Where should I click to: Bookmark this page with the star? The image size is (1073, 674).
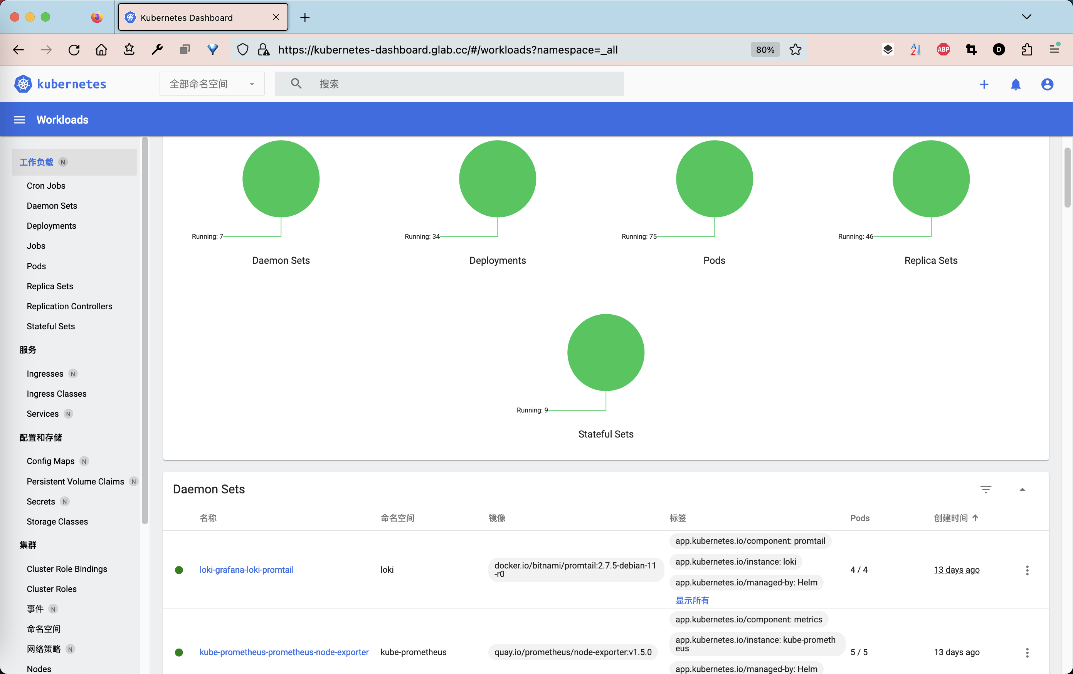pos(795,49)
